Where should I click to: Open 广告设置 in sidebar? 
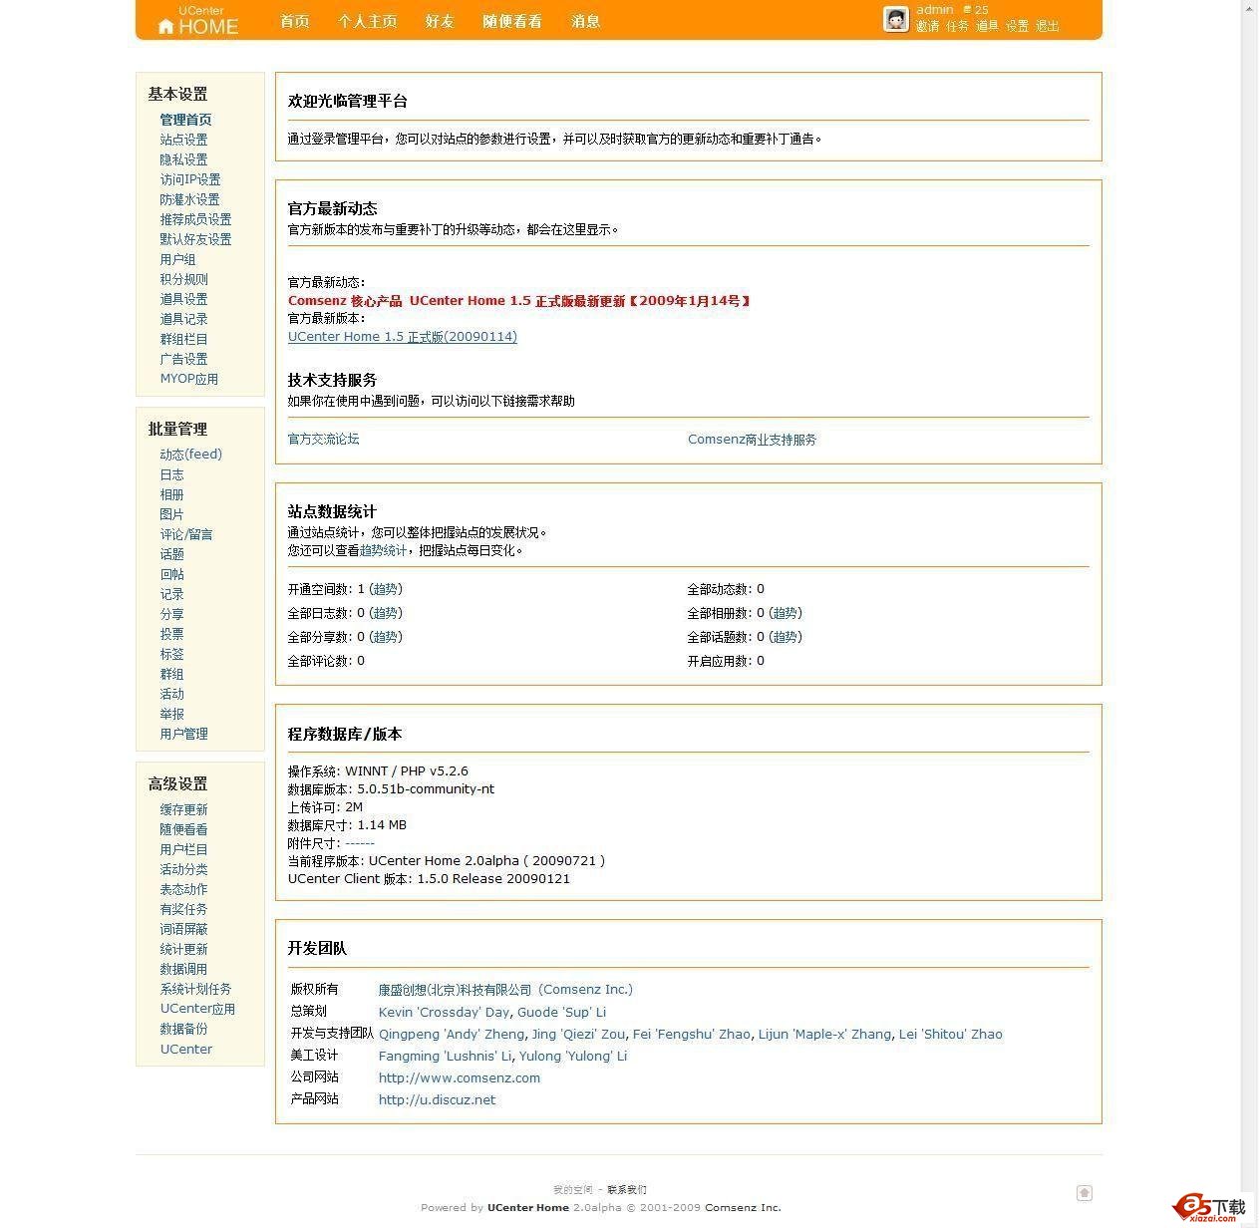pyautogui.click(x=183, y=359)
